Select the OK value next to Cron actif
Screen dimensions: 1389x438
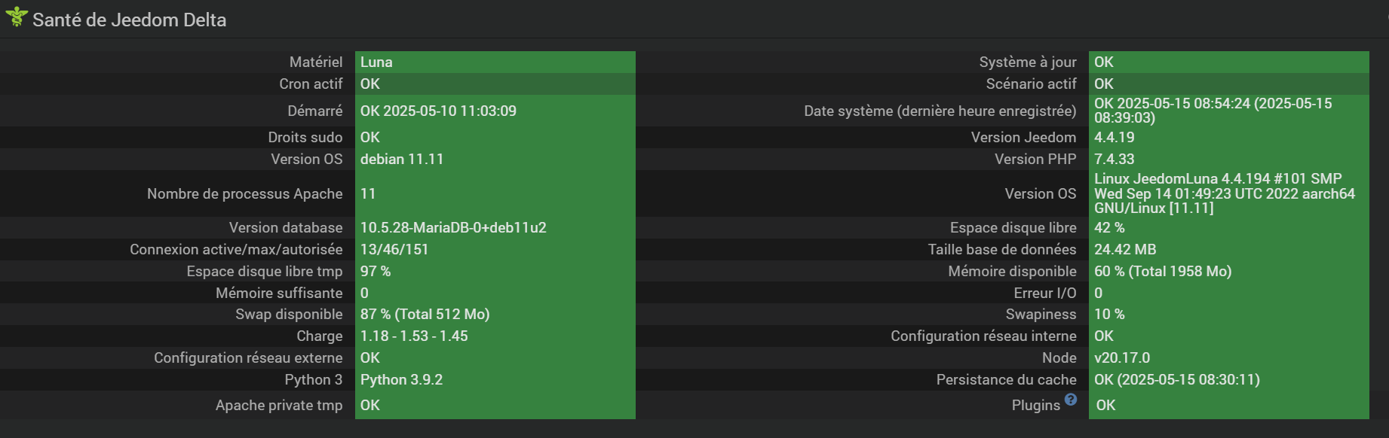pos(370,84)
